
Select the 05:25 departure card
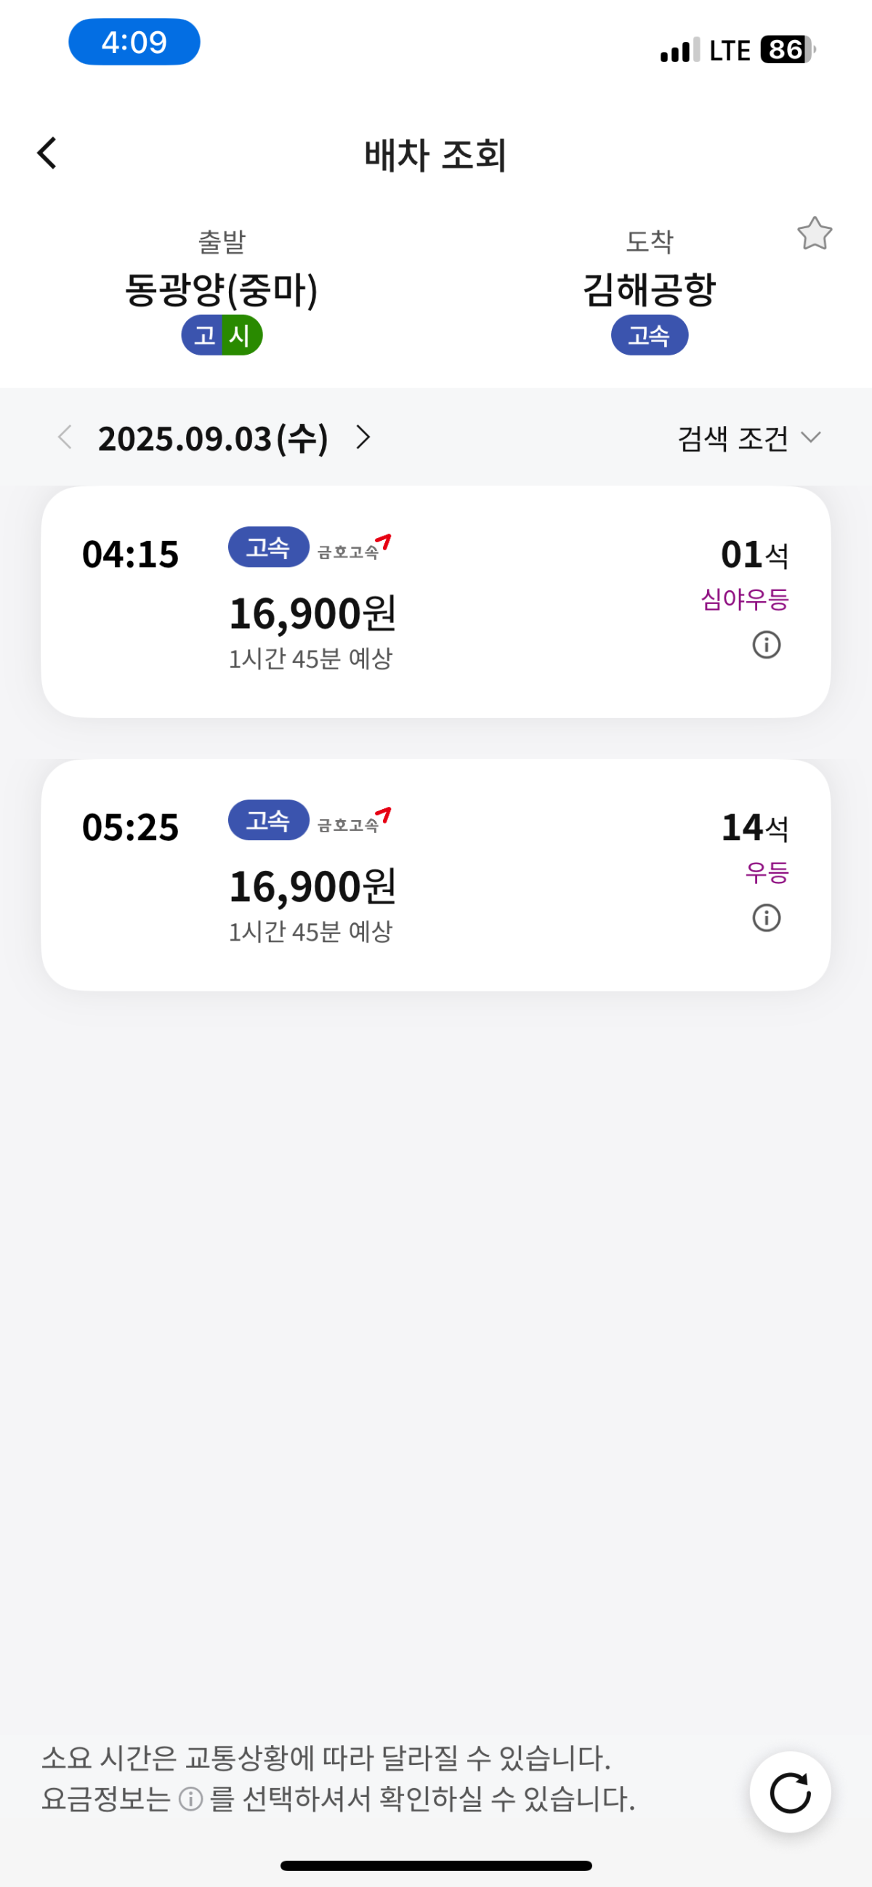click(435, 874)
